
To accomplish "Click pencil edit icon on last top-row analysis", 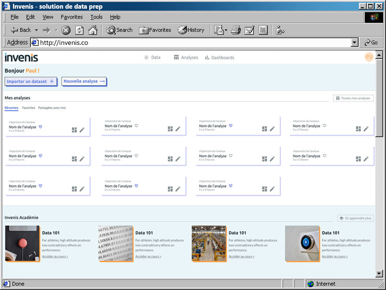I will click(x=366, y=129).
